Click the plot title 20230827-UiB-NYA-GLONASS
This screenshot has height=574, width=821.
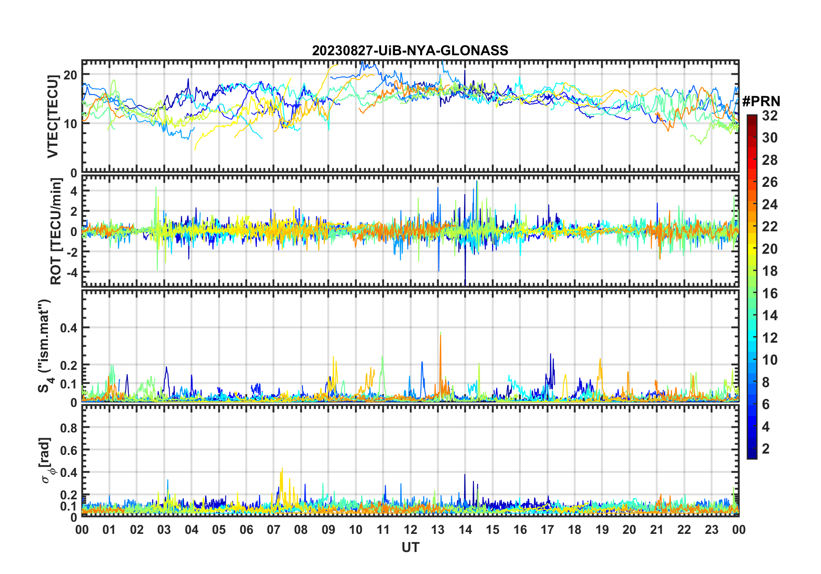point(410,51)
